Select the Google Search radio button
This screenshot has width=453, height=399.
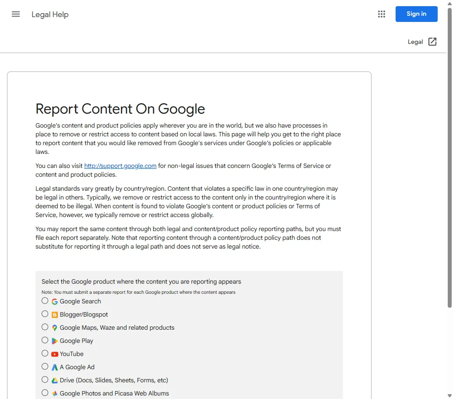click(x=45, y=301)
